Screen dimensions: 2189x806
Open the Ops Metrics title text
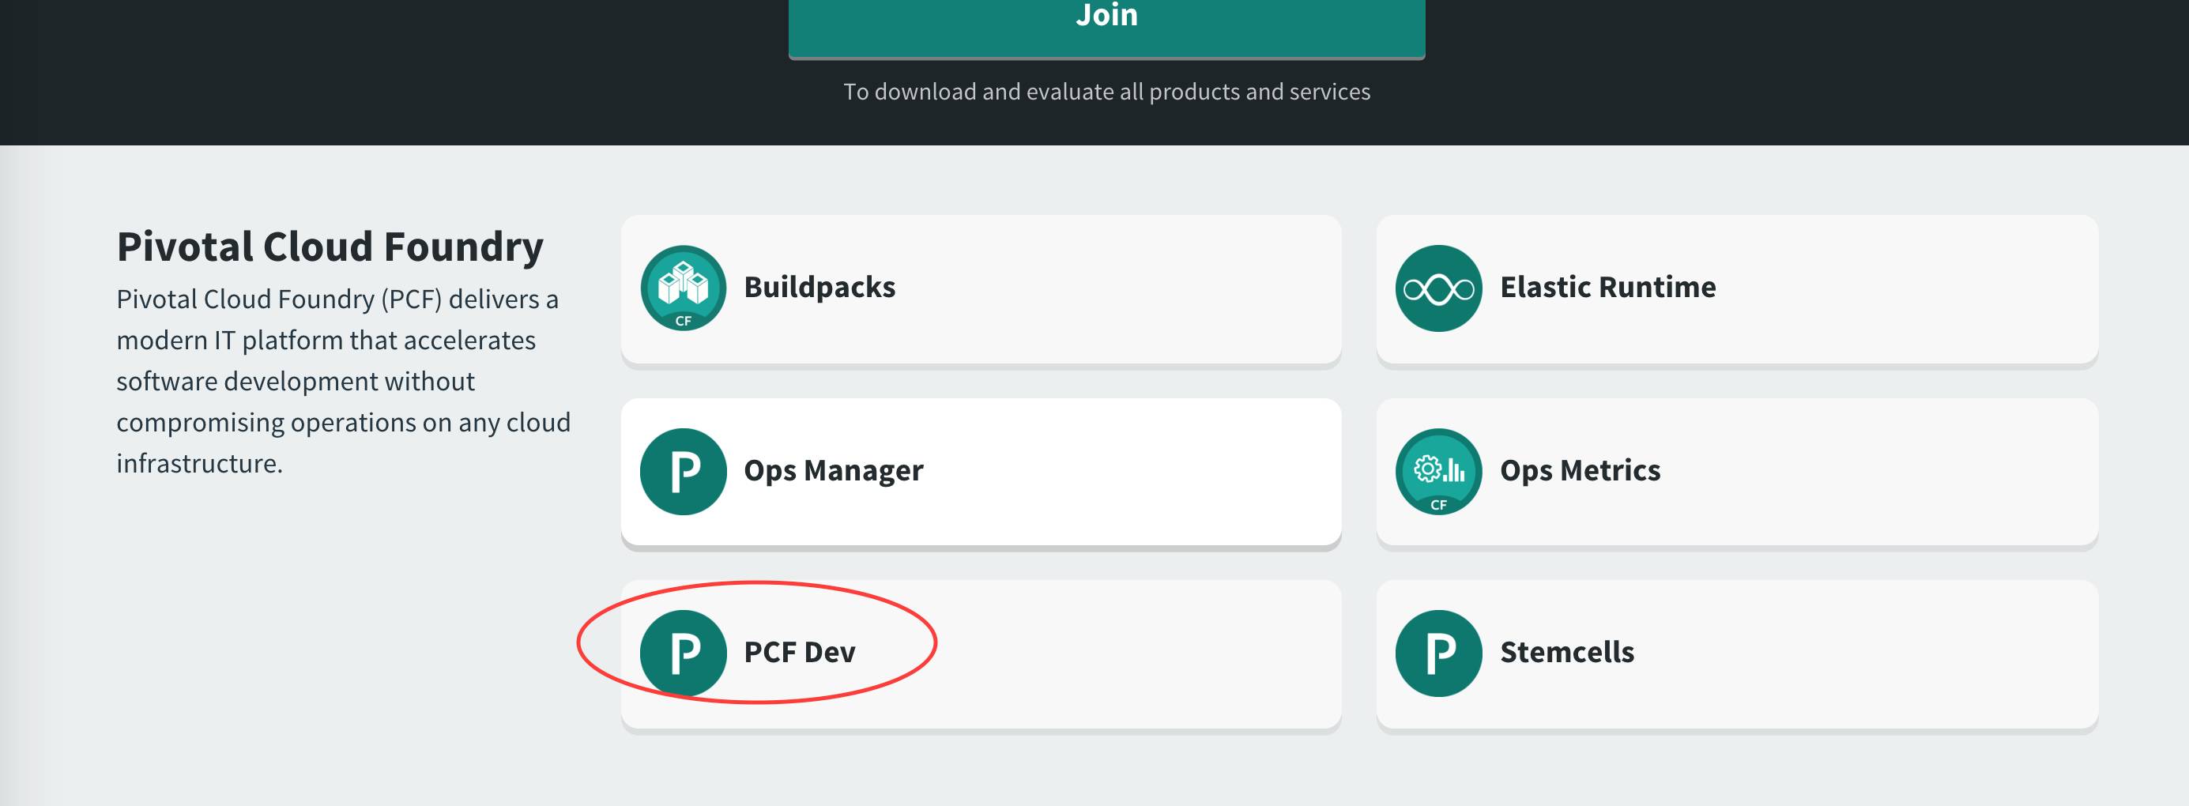pos(1580,470)
